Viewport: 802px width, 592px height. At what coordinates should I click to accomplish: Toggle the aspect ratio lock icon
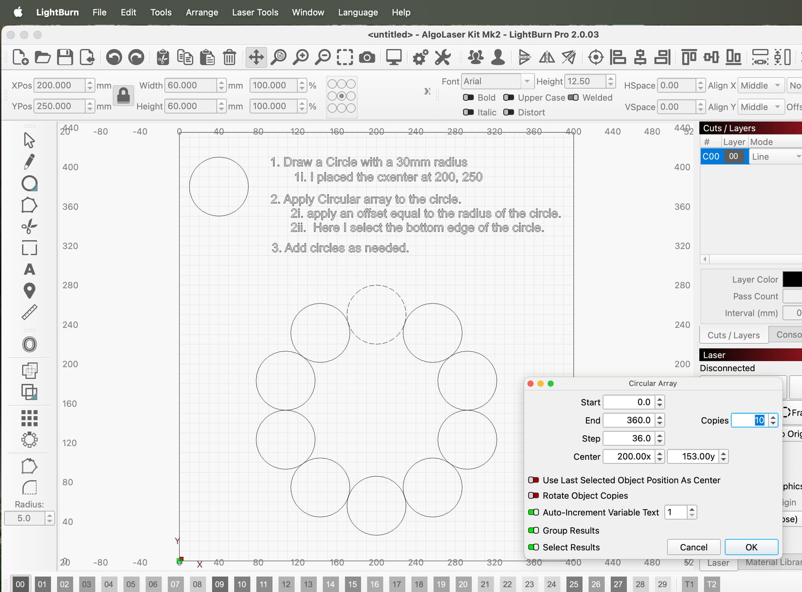pyautogui.click(x=123, y=96)
